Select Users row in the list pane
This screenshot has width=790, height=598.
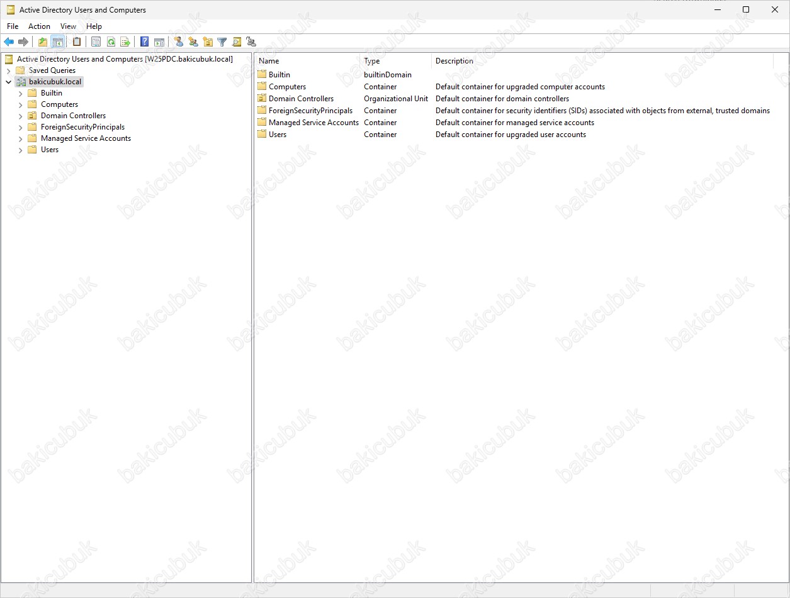(278, 135)
